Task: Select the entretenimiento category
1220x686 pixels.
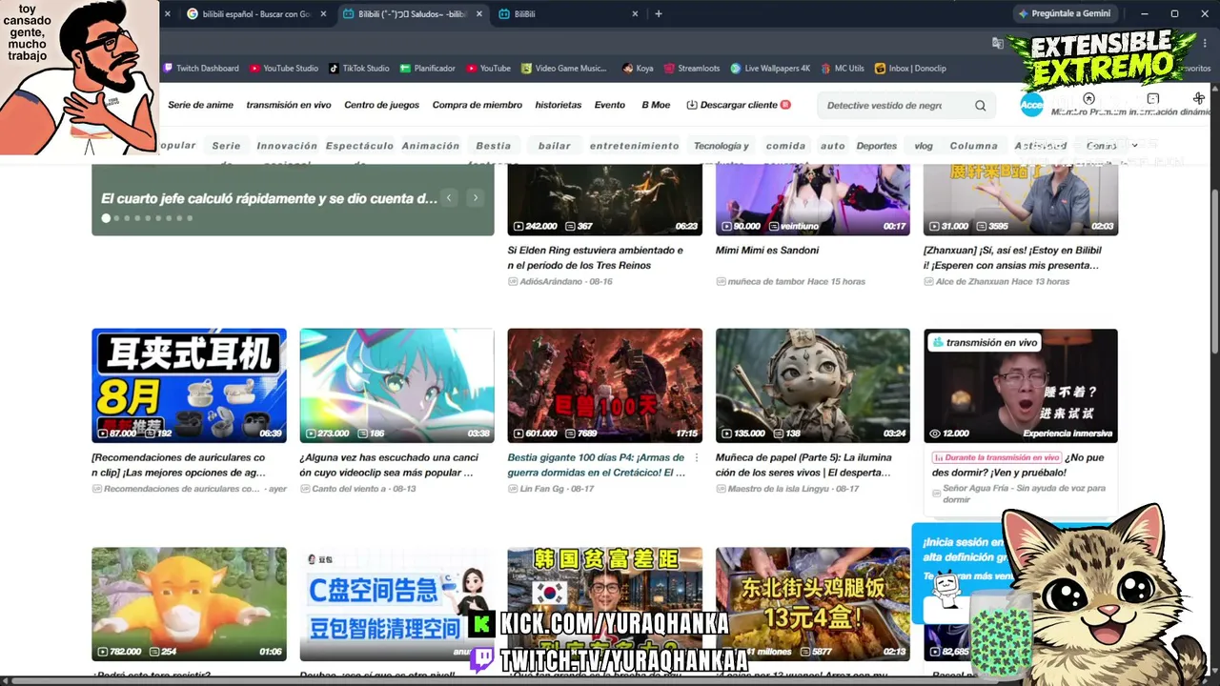Action: 635,146
